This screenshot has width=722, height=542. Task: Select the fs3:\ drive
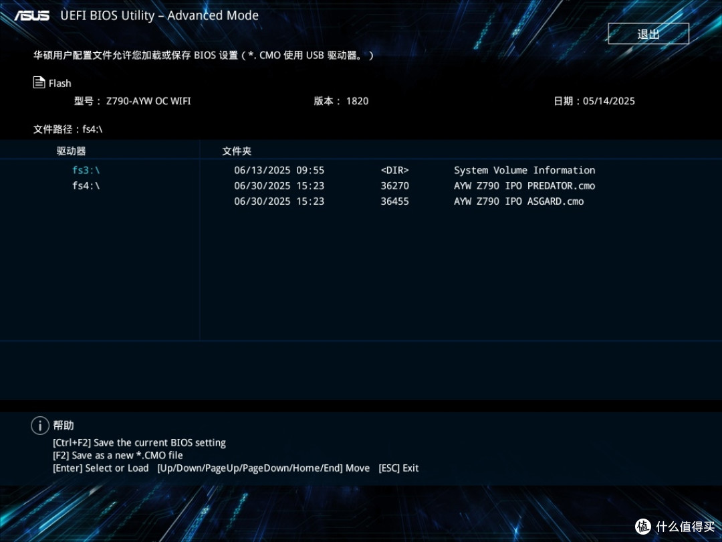pos(86,170)
